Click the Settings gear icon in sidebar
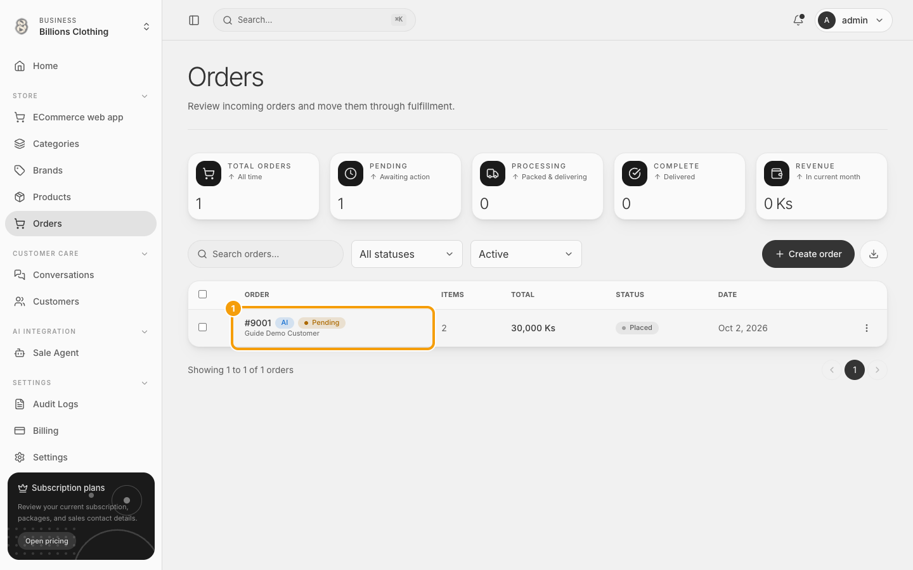Screen dimensions: 913x570 click(20, 457)
